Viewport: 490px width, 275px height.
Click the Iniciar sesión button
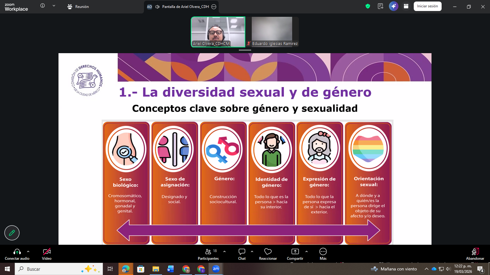(428, 6)
